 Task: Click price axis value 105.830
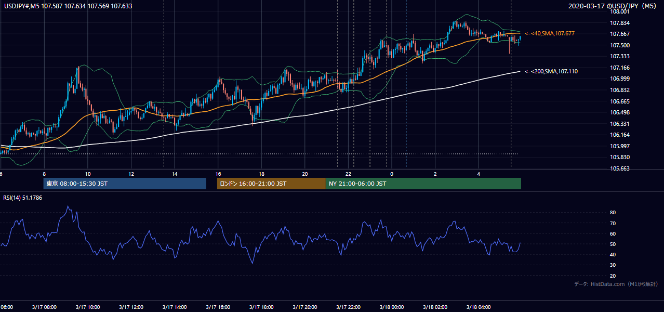620,157
